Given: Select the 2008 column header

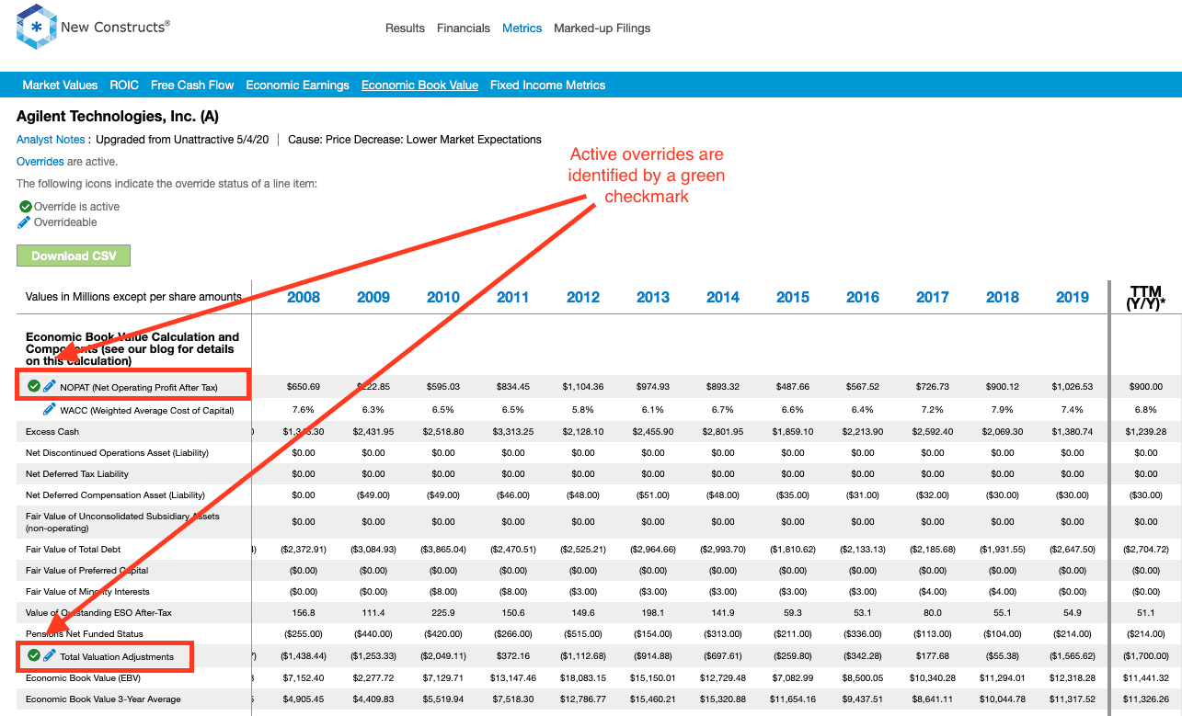Looking at the screenshot, I should [x=304, y=297].
